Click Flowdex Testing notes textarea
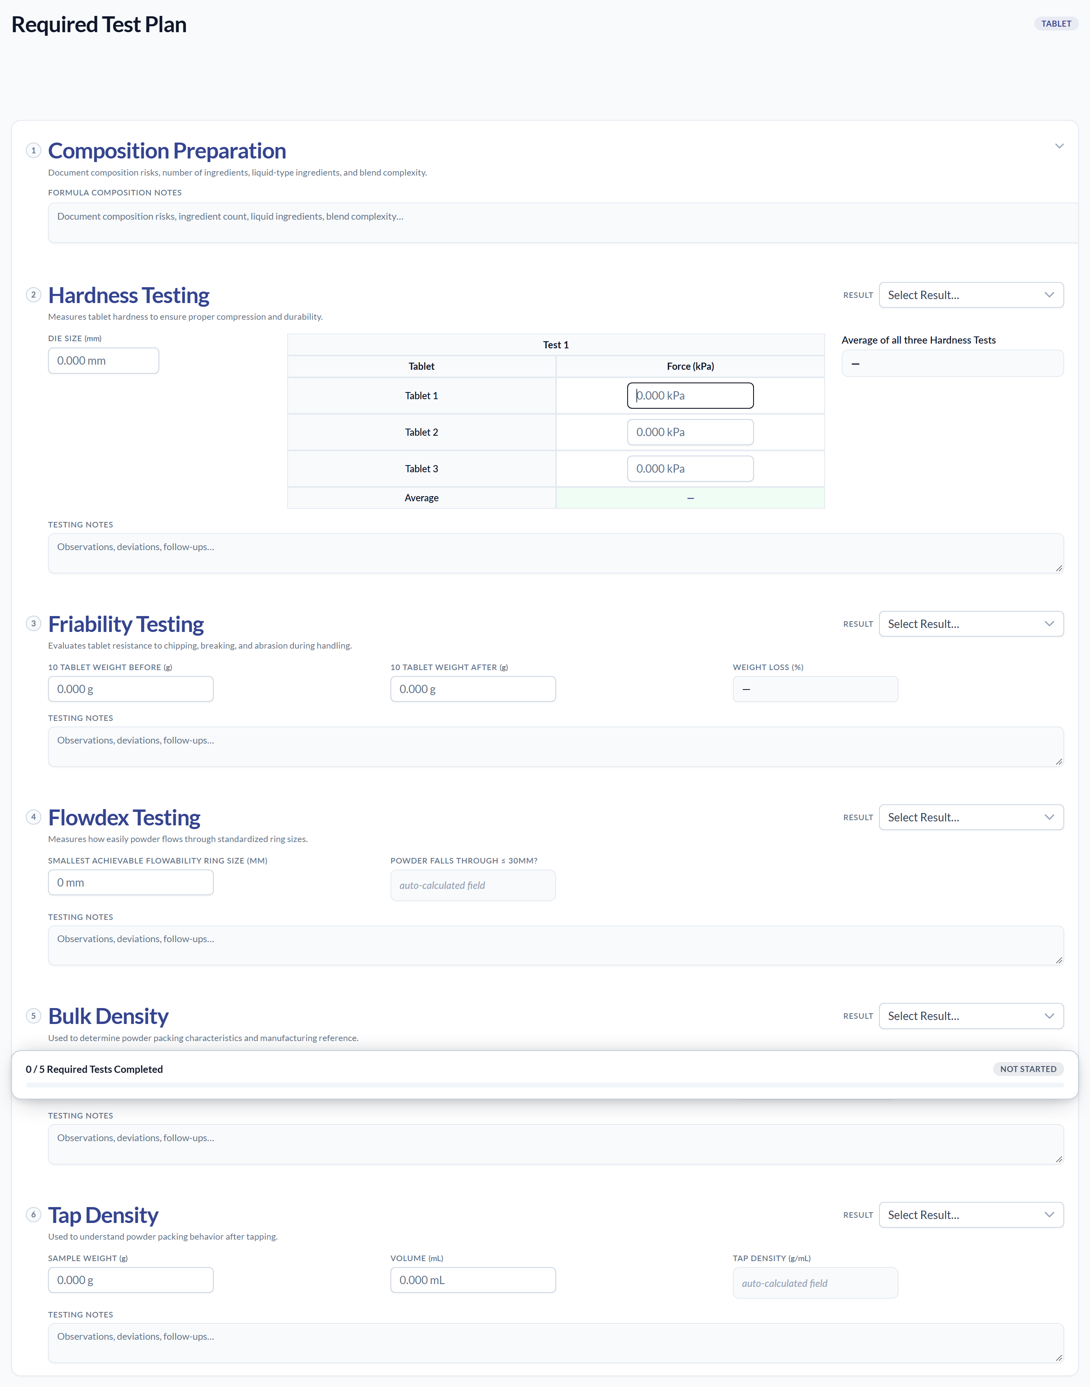Viewport: 1090px width, 1387px height. tap(556, 945)
